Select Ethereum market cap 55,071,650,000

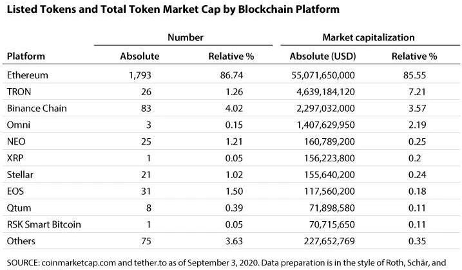(323, 75)
